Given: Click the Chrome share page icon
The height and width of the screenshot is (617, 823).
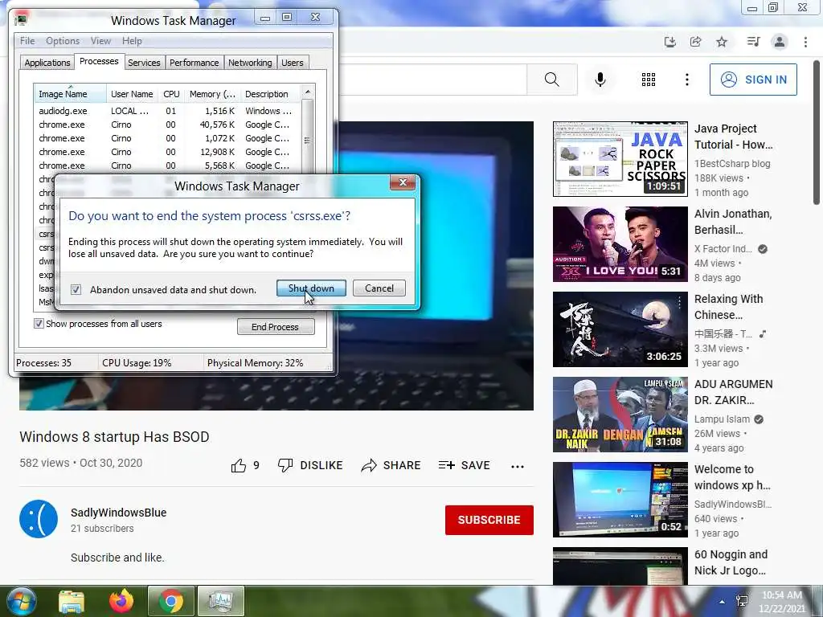Looking at the screenshot, I should pos(695,42).
